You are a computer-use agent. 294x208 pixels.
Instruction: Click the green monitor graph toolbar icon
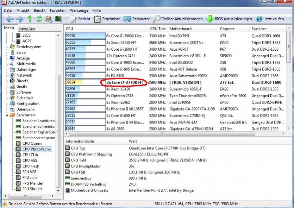59,19
